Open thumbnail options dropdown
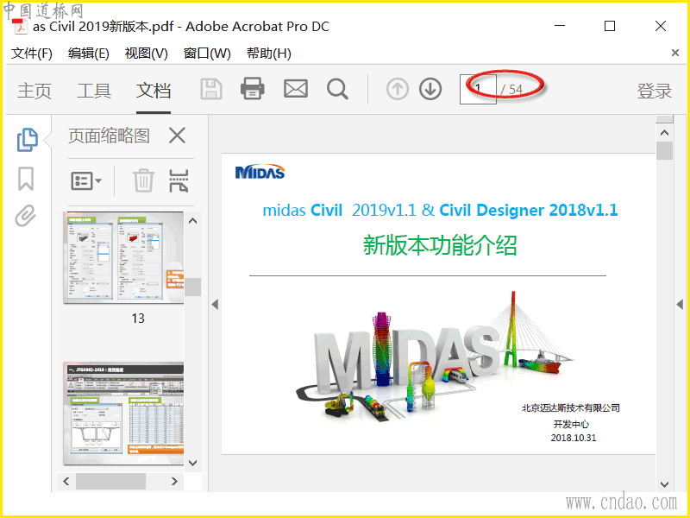The image size is (690, 518). 86,180
